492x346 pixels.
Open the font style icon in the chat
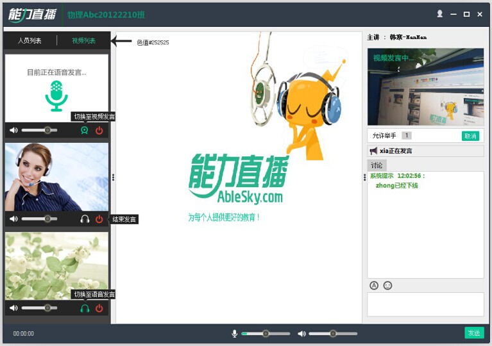[x=374, y=285]
